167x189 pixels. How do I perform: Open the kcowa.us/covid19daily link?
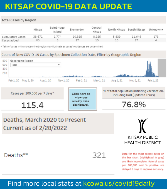click(119, 183)
